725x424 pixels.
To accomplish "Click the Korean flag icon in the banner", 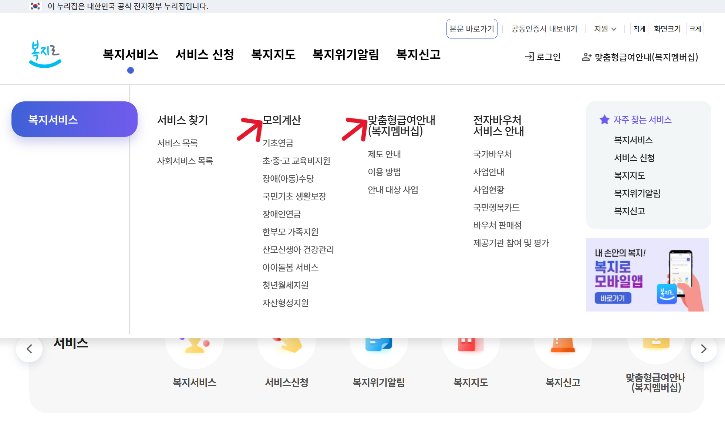I will (x=35, y=6).
